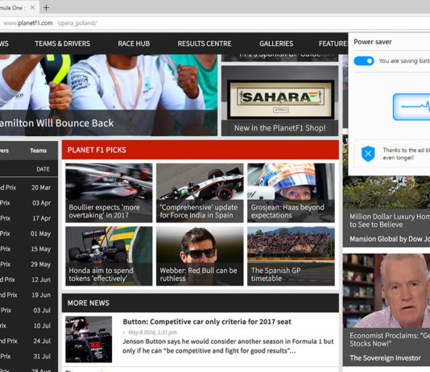Open Boullier expects 'more overtaking' in 2017 article
The image size is (430, 372).
point(109,193)
